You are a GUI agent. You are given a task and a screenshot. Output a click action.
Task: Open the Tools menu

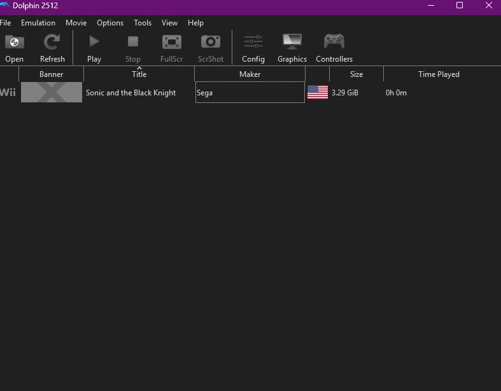point(143,23)
